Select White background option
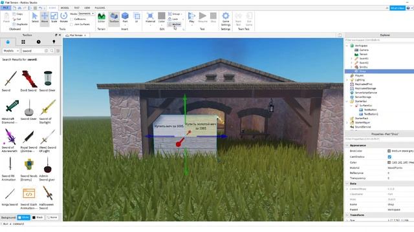This screenshot has width=414, height=232. pyautogui.click(x=24, y=218)
